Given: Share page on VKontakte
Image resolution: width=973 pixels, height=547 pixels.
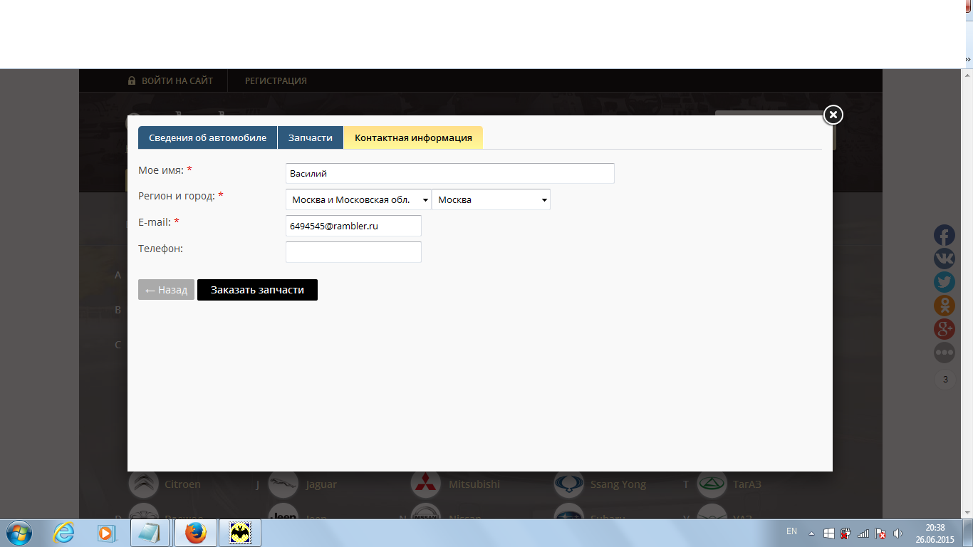Looking at the screenshot, I should [945, 259].
